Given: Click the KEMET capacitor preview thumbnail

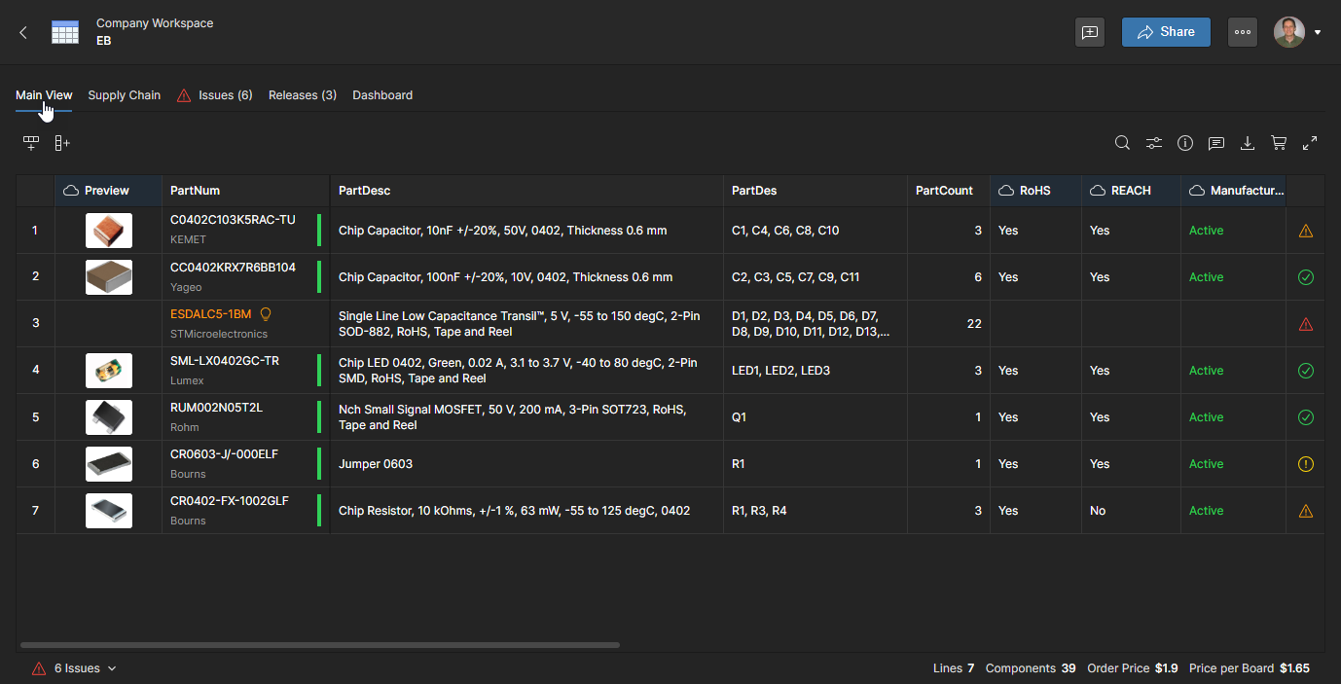Looking at the screenshot, I should coord(108,231).
